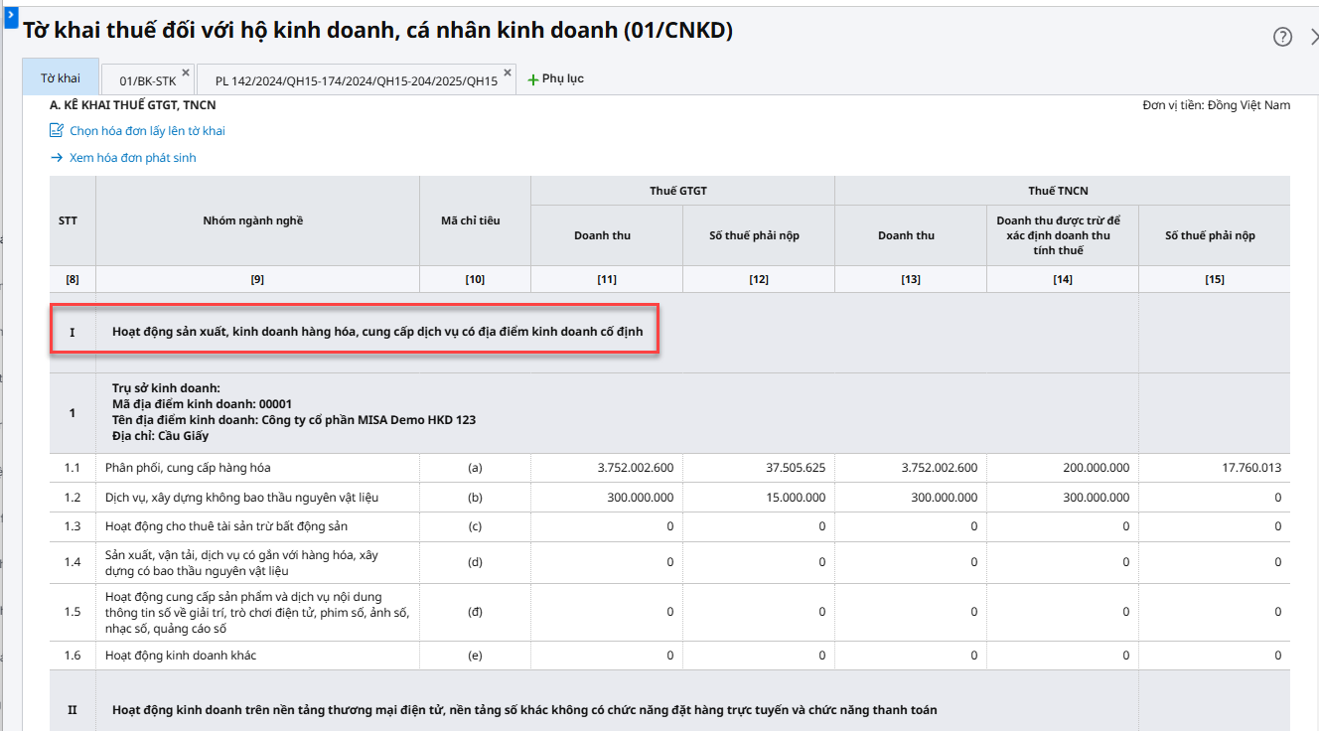
Task: Click the arrow icon before Xem hóa đơn
Action: tap(57, 158)
